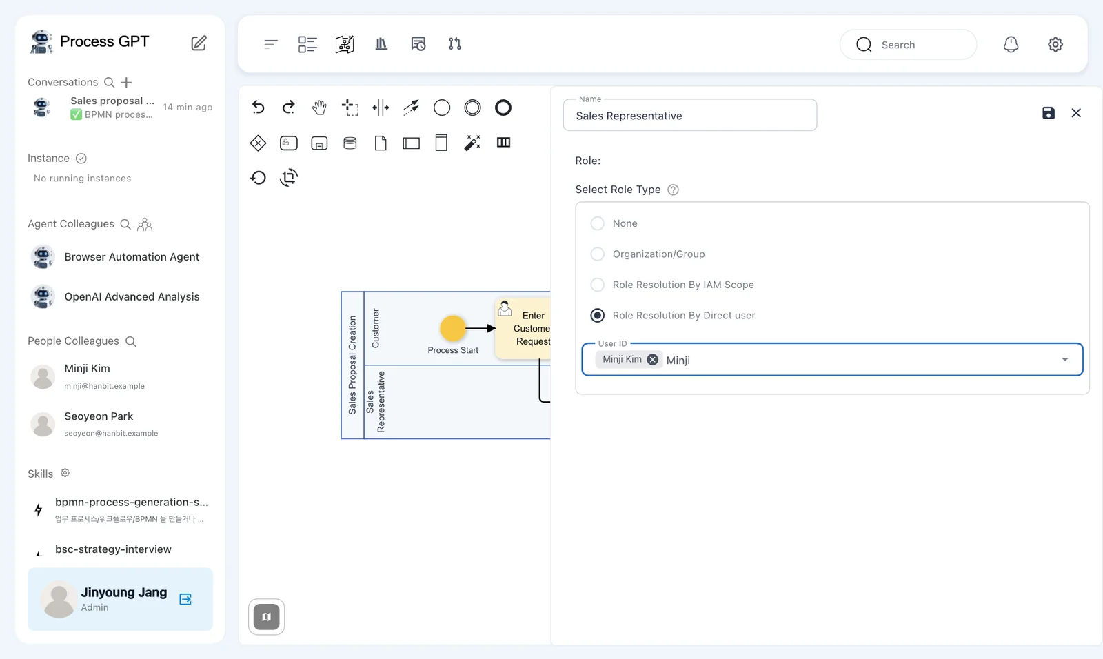Open the Sales proposal conversation
This screenshot has height=659, width=1103.
point(121,108)
